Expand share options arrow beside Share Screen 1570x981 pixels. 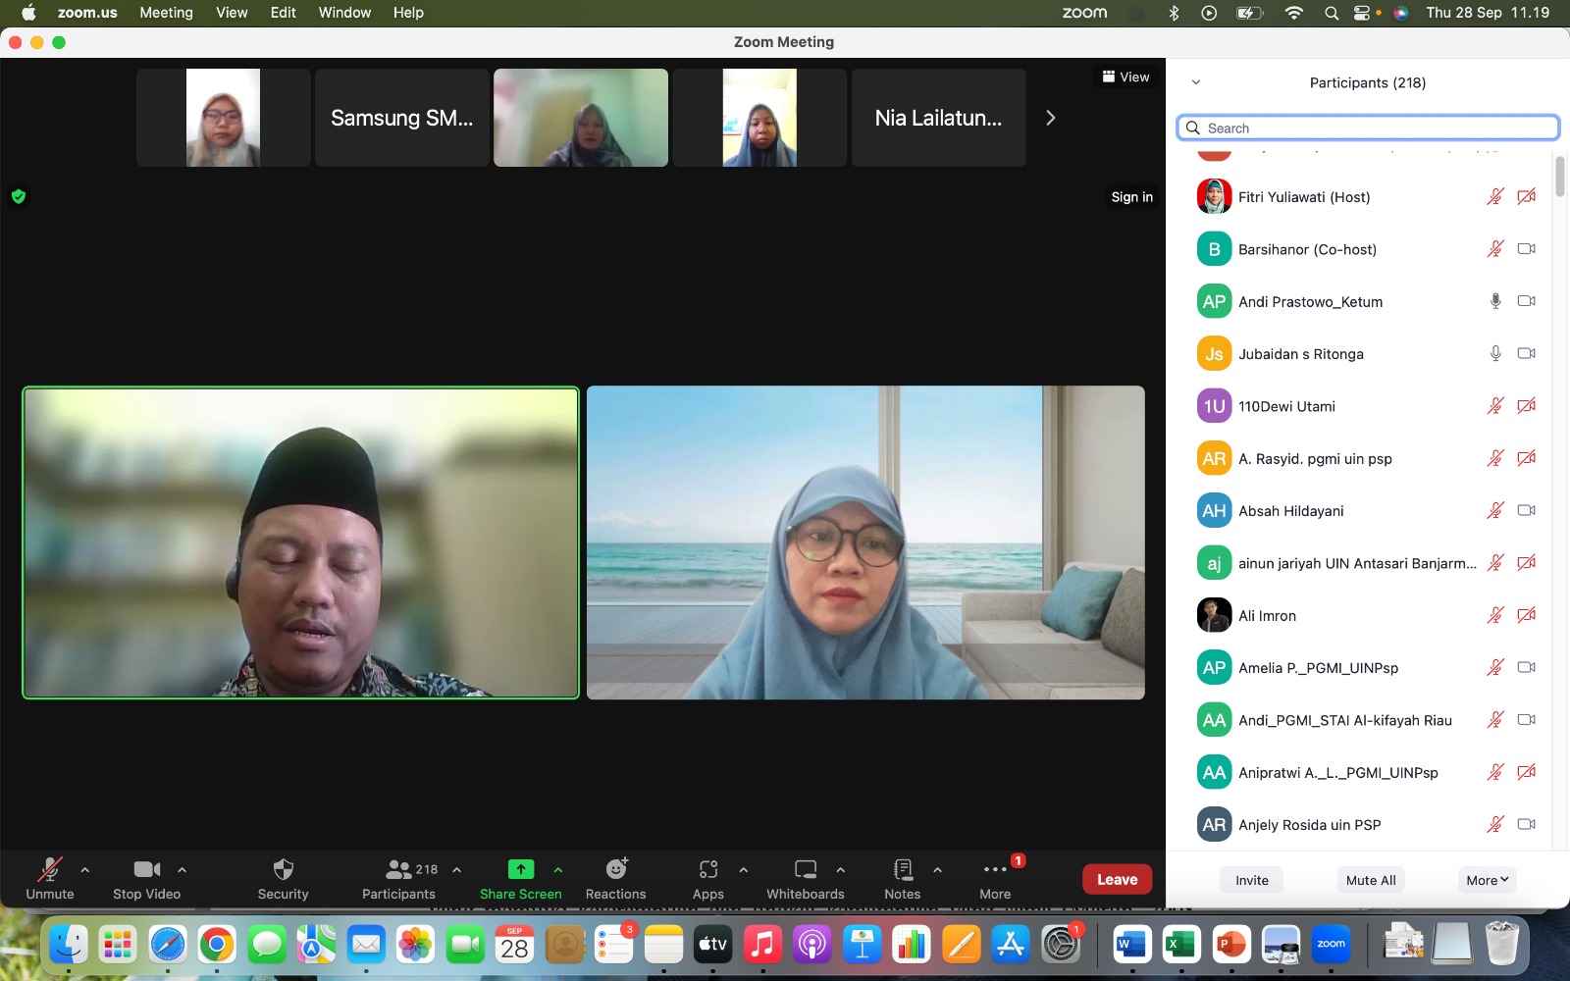click(x=557, y=869)
